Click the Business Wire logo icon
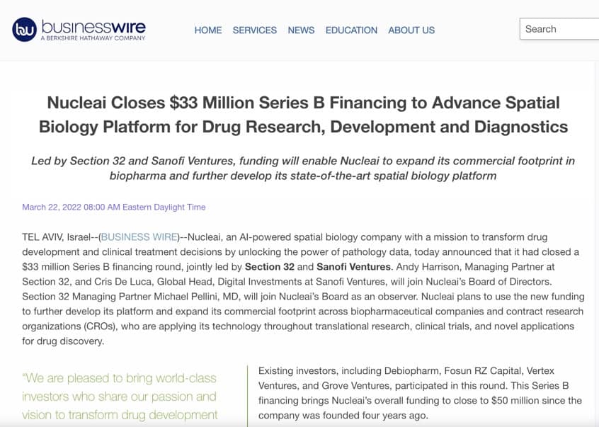 (25, 30)
